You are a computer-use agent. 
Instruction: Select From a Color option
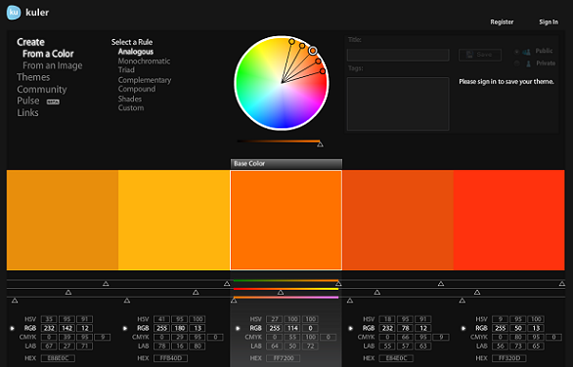pyautogui.click(x=48, y=54)
